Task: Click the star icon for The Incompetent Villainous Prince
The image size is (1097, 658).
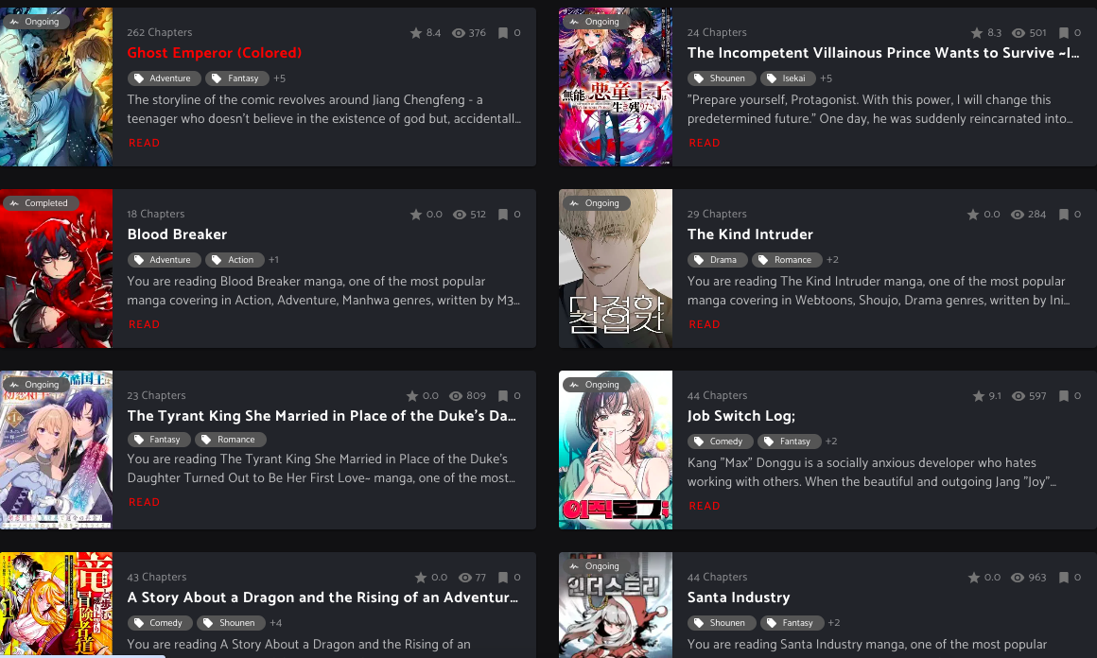Action: click(x=977, y=33)
